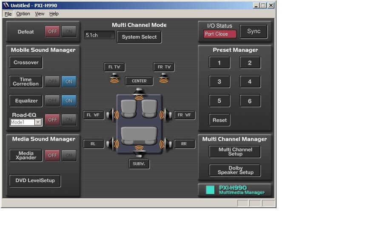Screen dimensions: 365x242
Task: Select the front-left woofer speaker icon
Action: (x=113, y=115)
